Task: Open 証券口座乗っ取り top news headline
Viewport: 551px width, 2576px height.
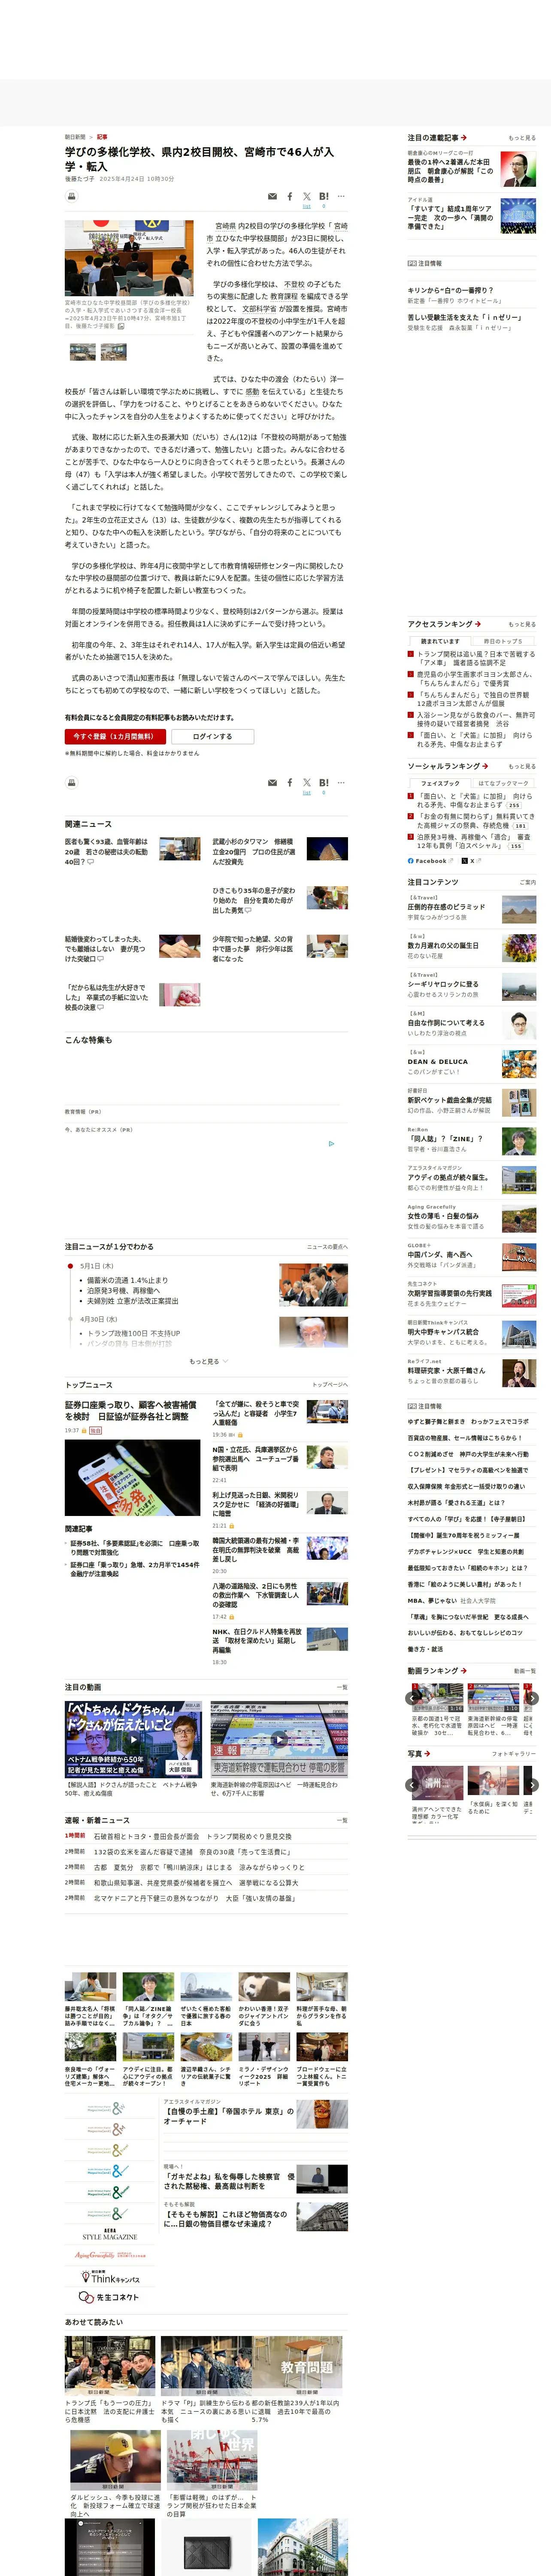Action: tap(130, 1411)
